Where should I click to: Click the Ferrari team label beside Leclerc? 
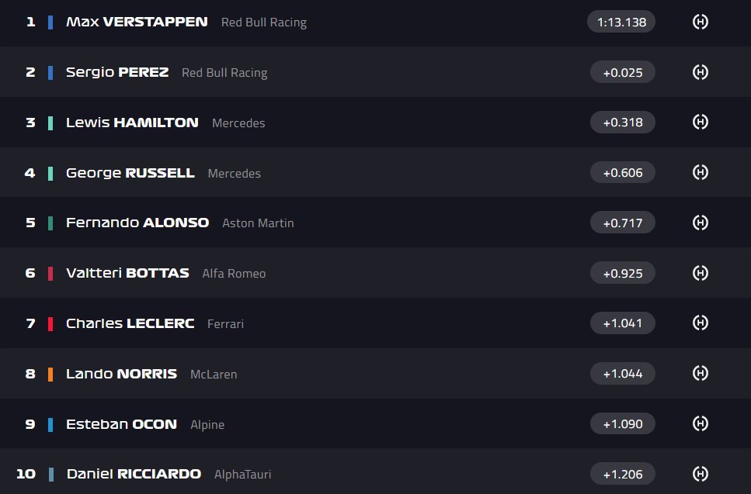click(225, 323)
